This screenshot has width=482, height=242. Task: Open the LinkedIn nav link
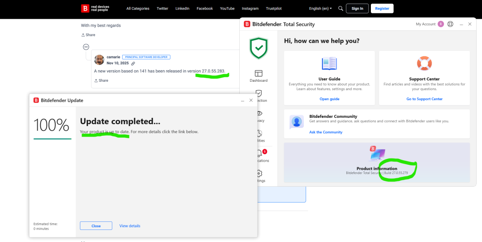point(182,8)
